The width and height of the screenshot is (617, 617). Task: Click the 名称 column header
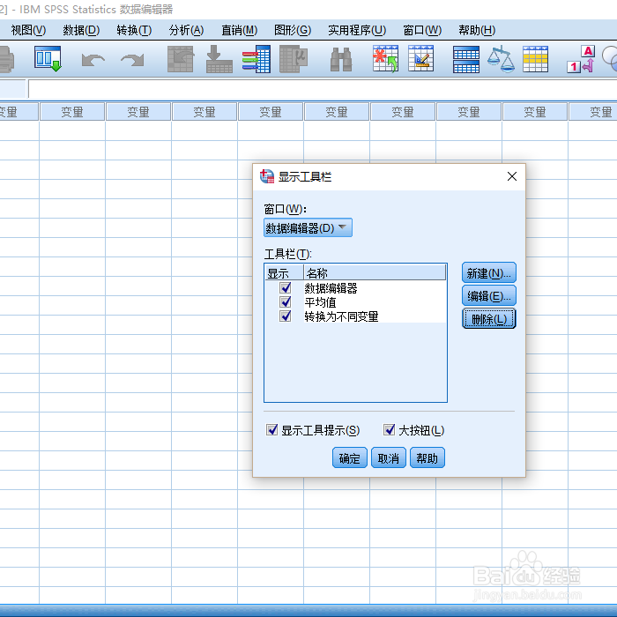tap(375, 272)
